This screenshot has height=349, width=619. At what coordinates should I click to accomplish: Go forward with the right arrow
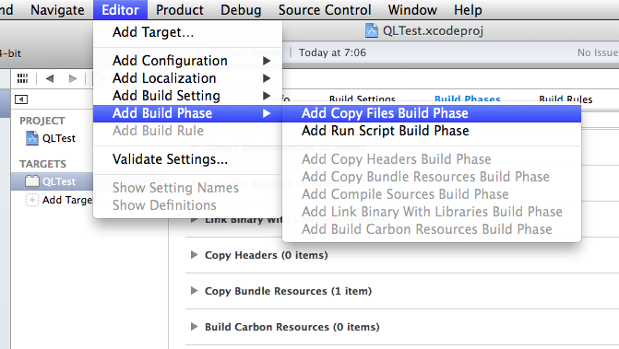pos(73,78)
